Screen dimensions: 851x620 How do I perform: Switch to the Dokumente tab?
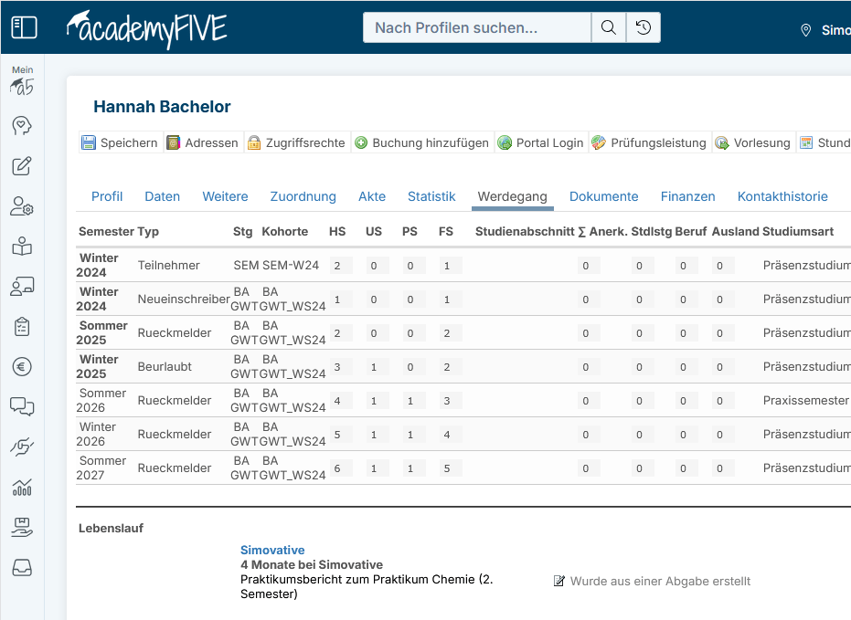pos(603,196)
